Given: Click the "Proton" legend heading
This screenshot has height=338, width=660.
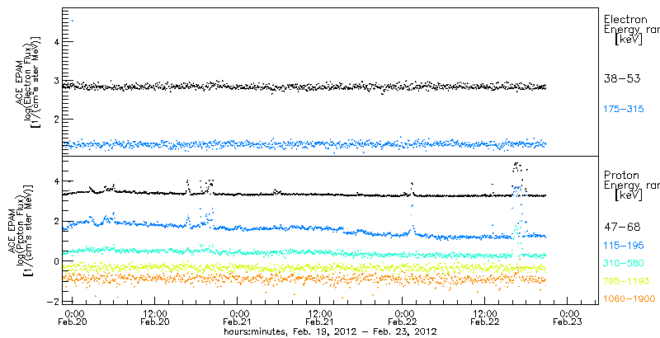Looking at the screenshot, I should (x=621, y=175).
